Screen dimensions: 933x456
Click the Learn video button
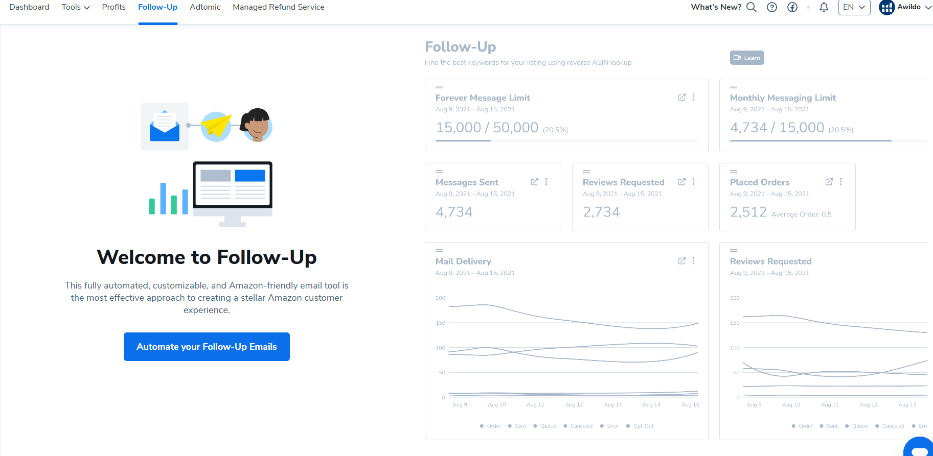click(746, 58)
